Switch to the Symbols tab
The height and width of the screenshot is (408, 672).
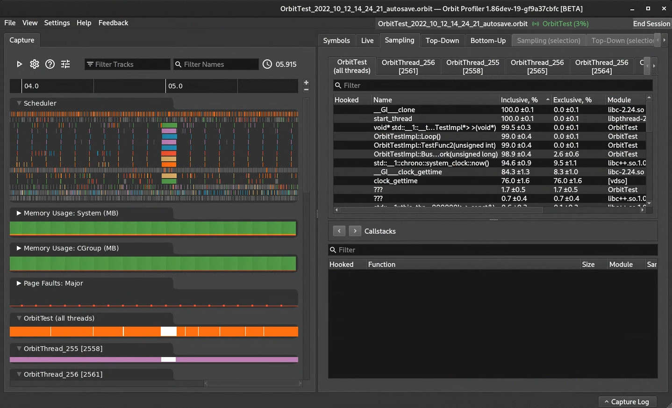coord(336,41)
